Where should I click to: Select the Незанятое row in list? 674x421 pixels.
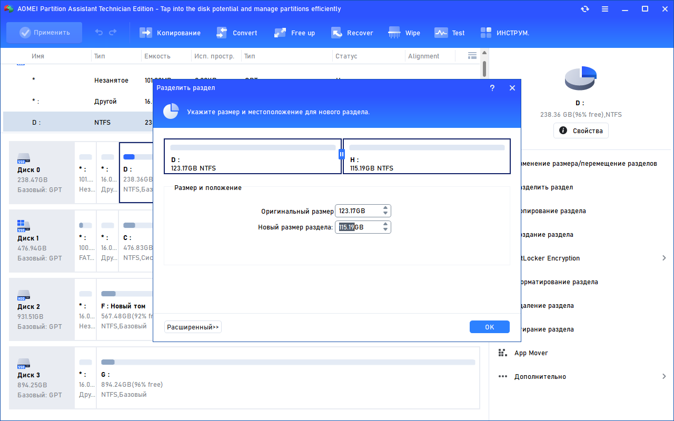78,80
